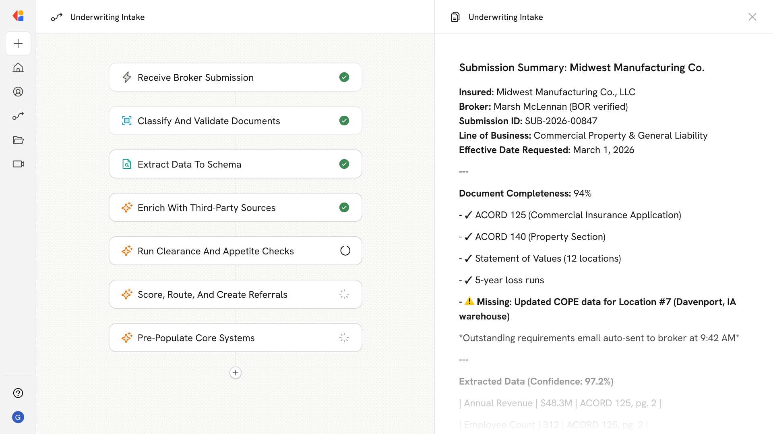This screenshot has width=773, height=434.
Task: Open the help question mark icon
Action: (18, 393)
